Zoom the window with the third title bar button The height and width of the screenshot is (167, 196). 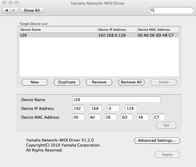click(x=17, y=3)
